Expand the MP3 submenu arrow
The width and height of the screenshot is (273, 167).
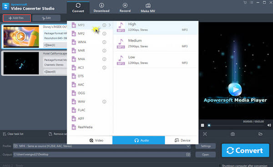(x=110, y=25)
